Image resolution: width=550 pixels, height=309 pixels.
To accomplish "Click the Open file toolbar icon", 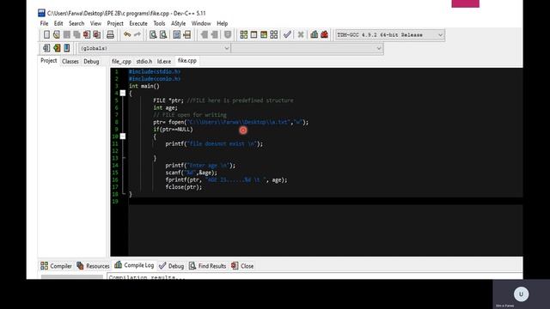I will (x=57, y=34).
